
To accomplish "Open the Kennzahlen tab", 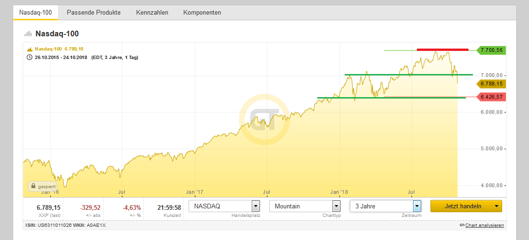I will tap(152, 12).
